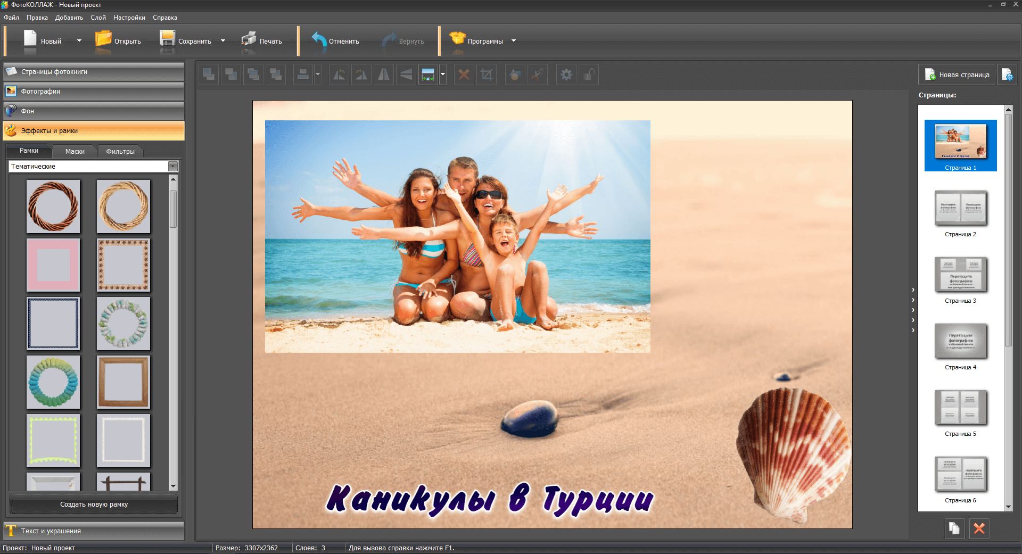The width and height of the screenshot is (1022, 554).
Task: Click the red X delete layer icon
Action: point(464,75)
